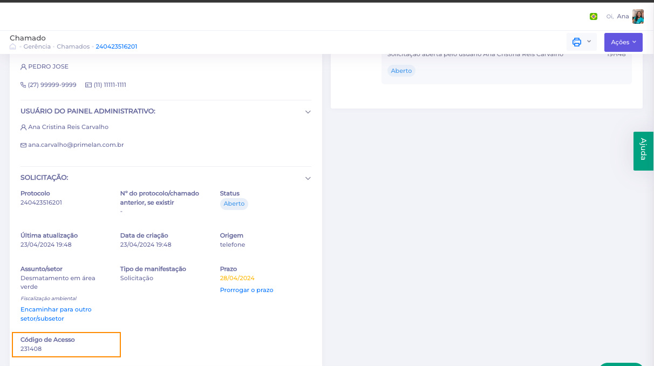Screen dimensions: 654x366
Task: Click the envelope icon beside ana.carvalho email
Action: point(23,145)
